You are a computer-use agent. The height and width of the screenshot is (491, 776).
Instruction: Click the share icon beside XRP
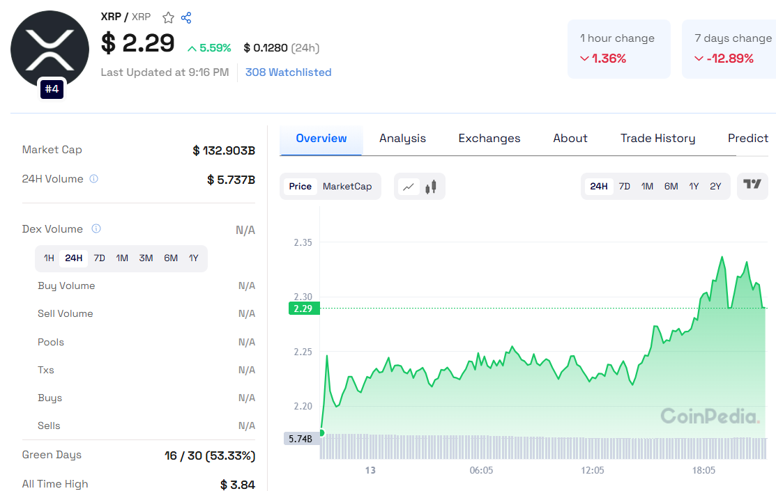[186, 18]
